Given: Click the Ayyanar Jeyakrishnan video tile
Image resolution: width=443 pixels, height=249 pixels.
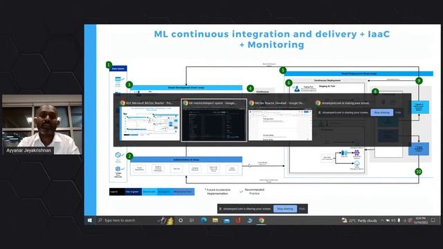Looking at the screenshot, I should point(42,124).
